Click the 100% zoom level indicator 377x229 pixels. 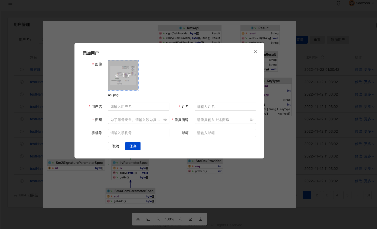(169, 219)
